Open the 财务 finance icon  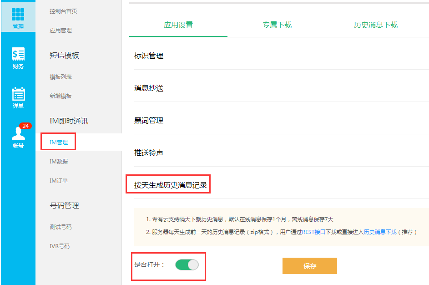coord(18,58)
